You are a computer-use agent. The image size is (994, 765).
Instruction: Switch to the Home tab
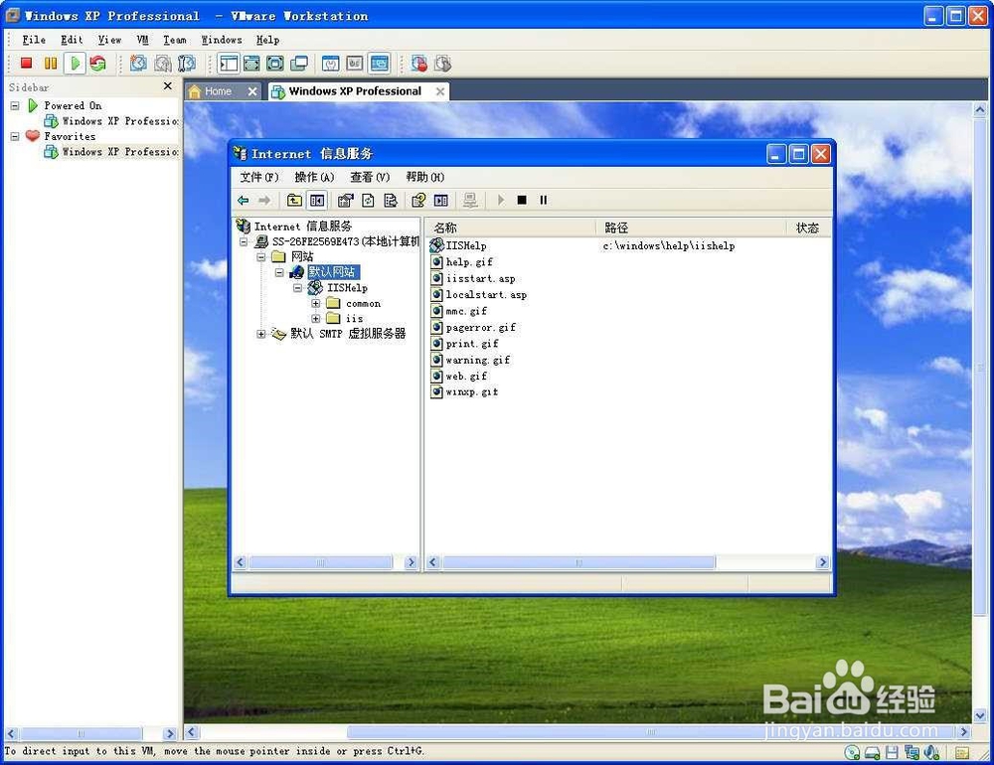click(x=218, y=91)
